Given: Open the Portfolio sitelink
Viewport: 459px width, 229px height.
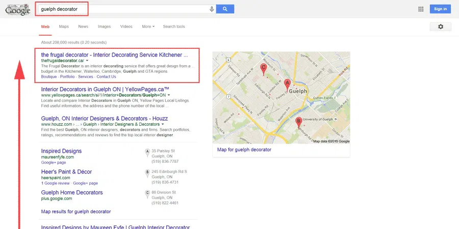Looking at the screenshot, I should (x=68, y=77).
